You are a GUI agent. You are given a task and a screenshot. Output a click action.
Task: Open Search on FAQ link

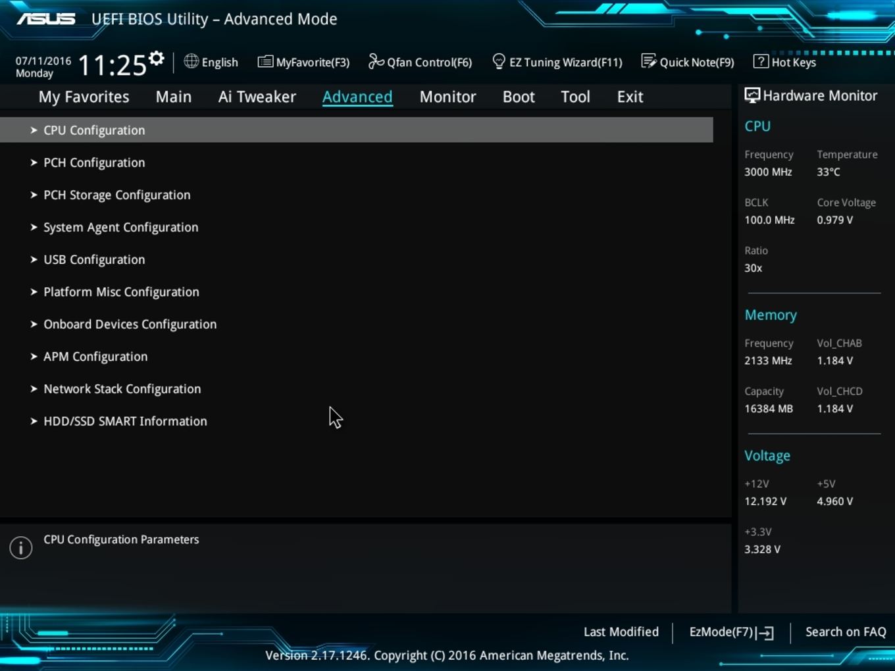(846, 632)
